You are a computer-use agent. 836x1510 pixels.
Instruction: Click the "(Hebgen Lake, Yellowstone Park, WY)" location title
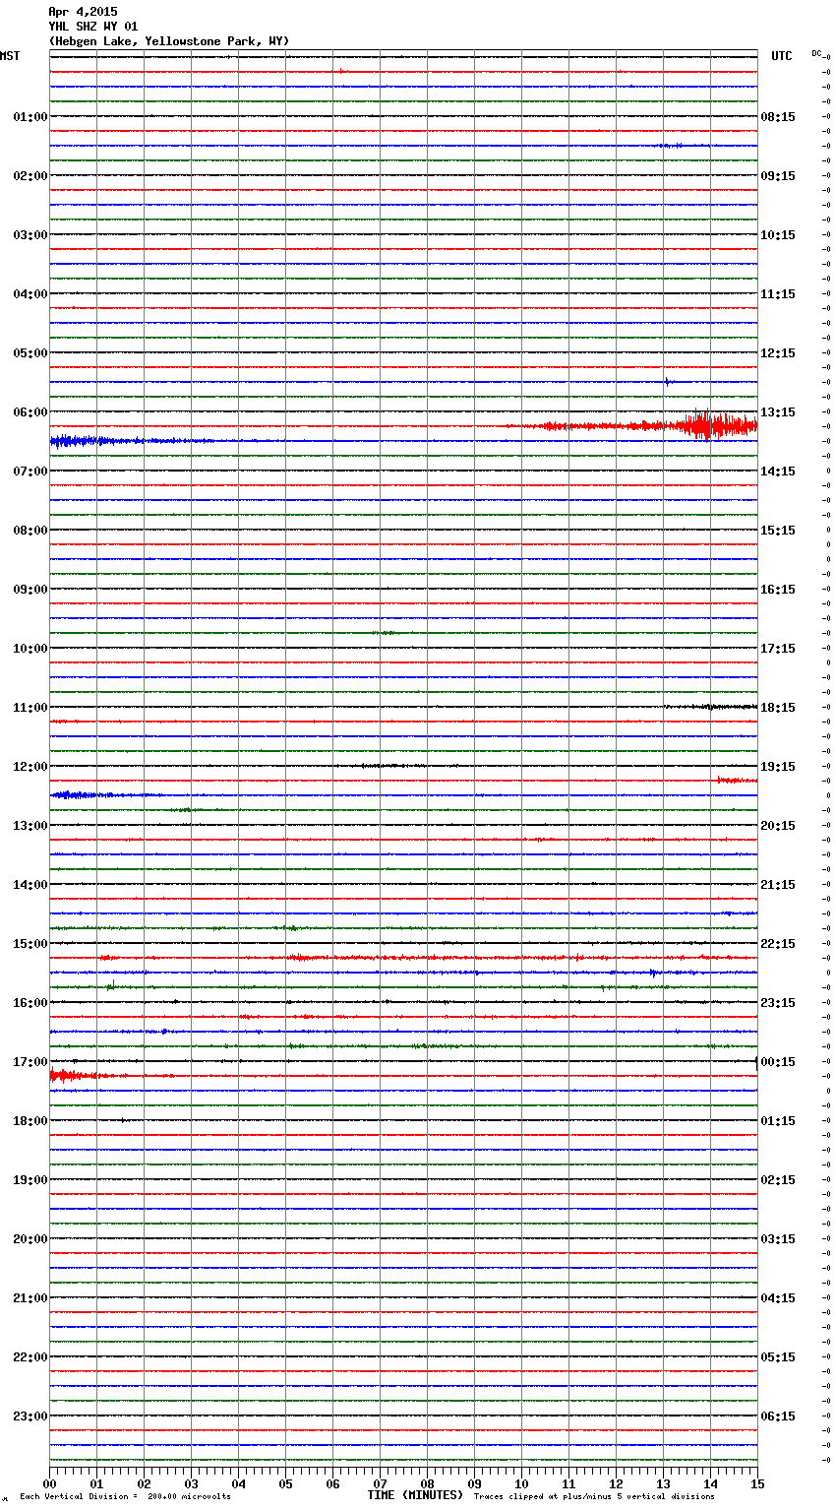pyautogui.click(x=169, y=41)
